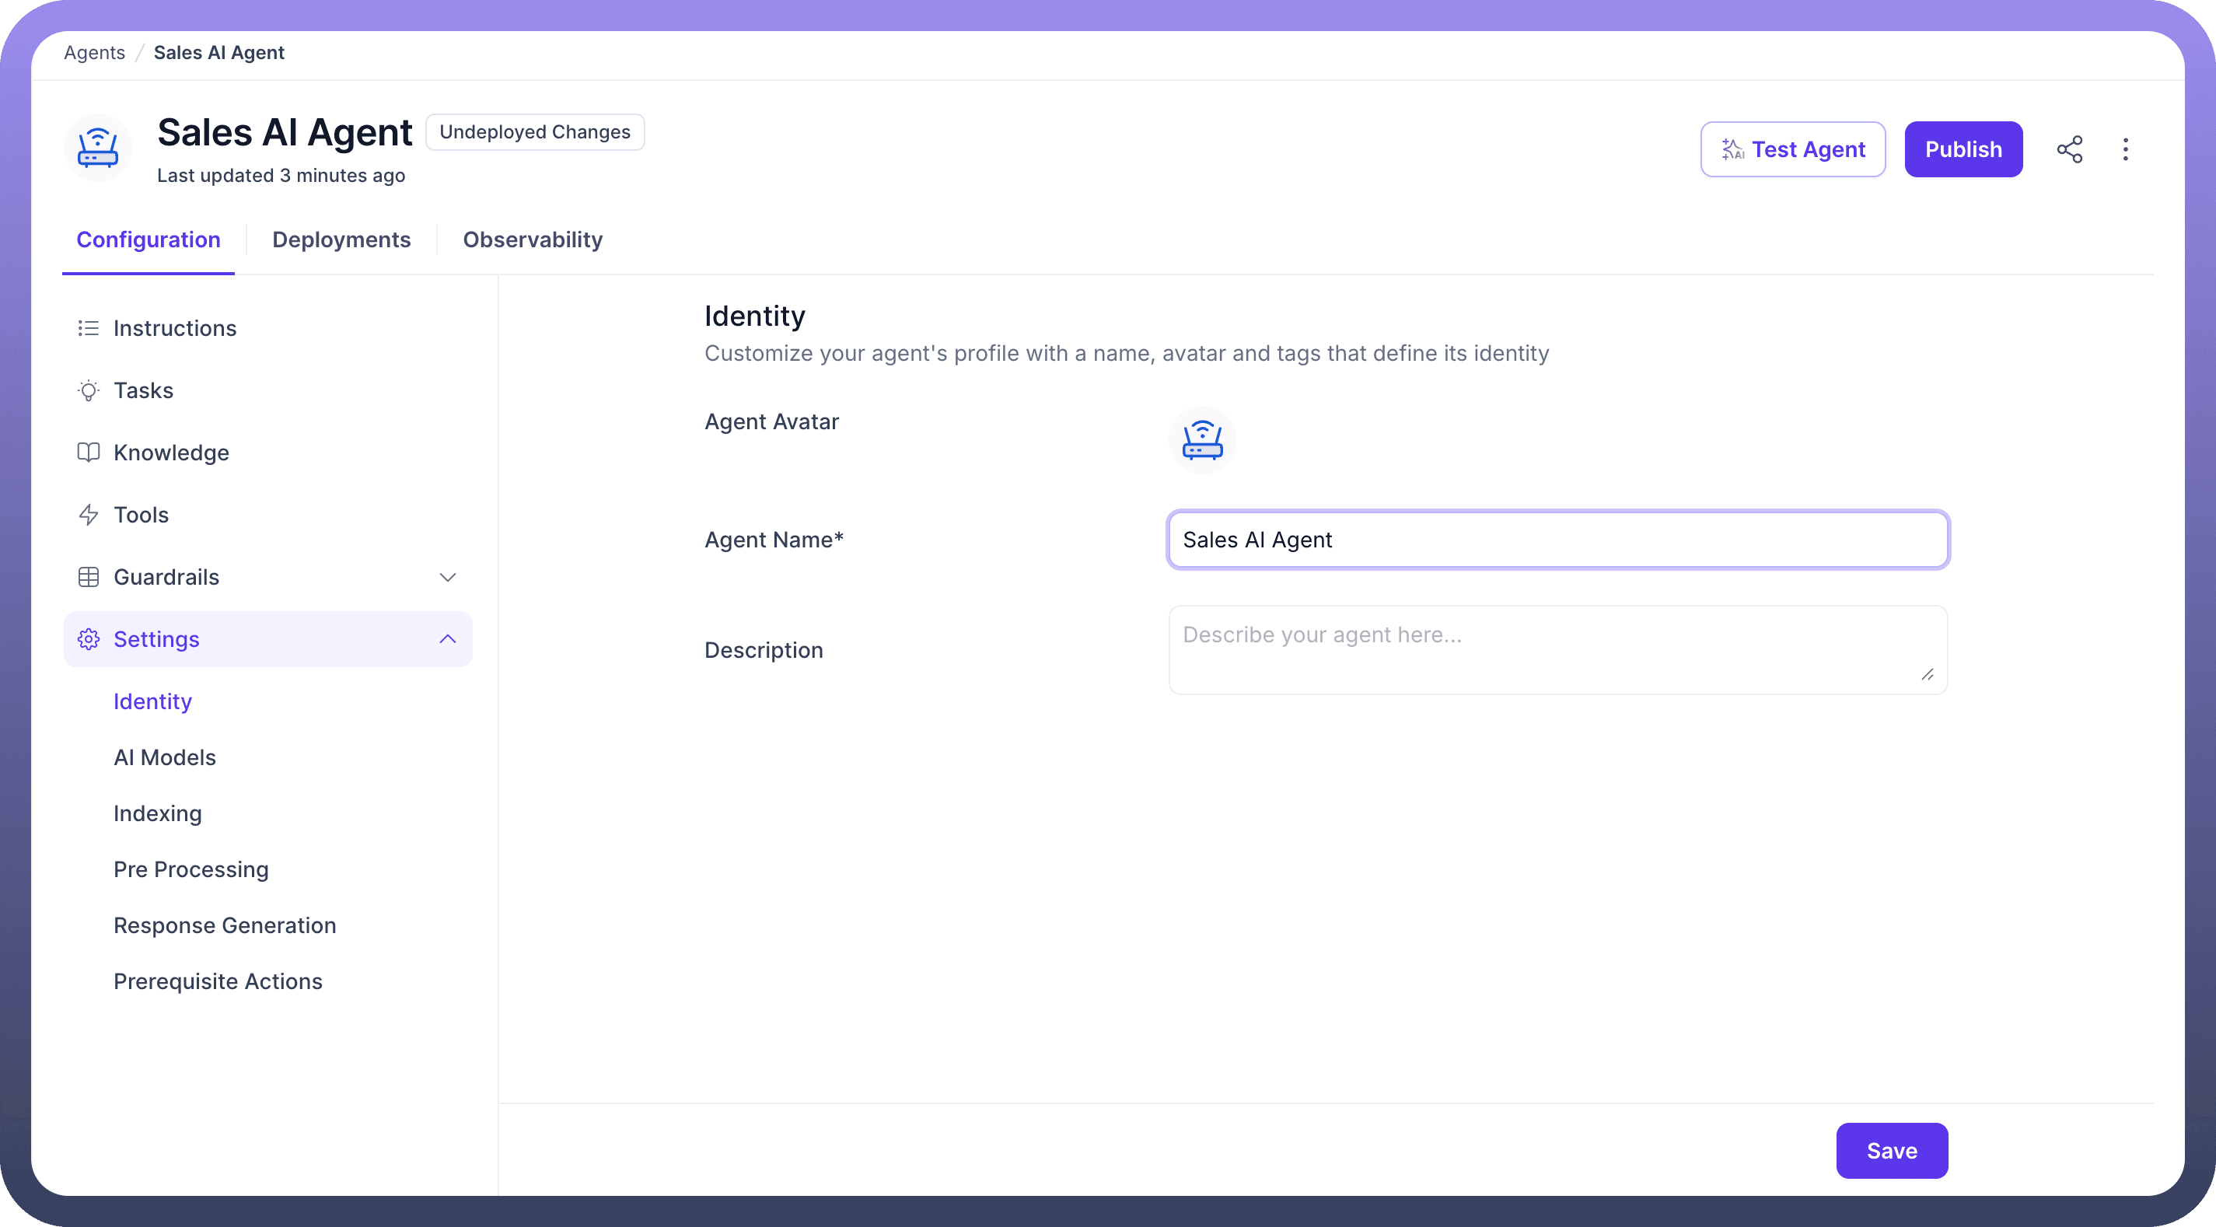This screenshot has width=2216, height=1227.
Task: Open the Observability tab
Action: 533,239
